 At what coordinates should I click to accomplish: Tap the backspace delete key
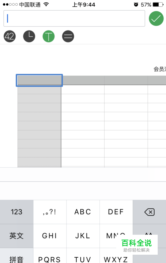149,212
